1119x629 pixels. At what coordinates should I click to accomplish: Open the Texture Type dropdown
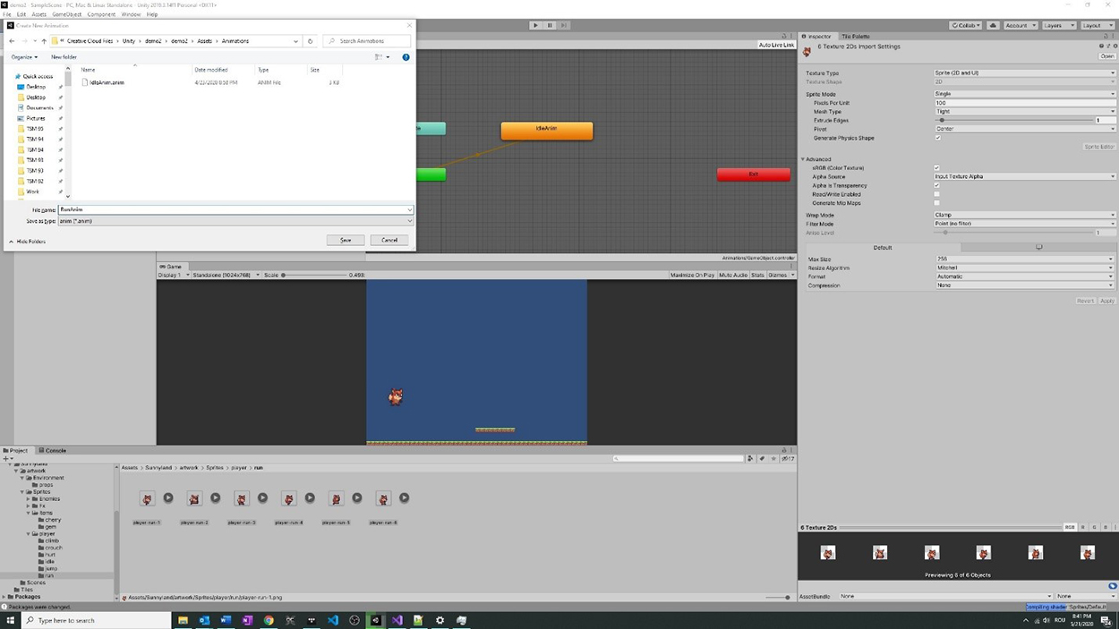point(1024,73)
